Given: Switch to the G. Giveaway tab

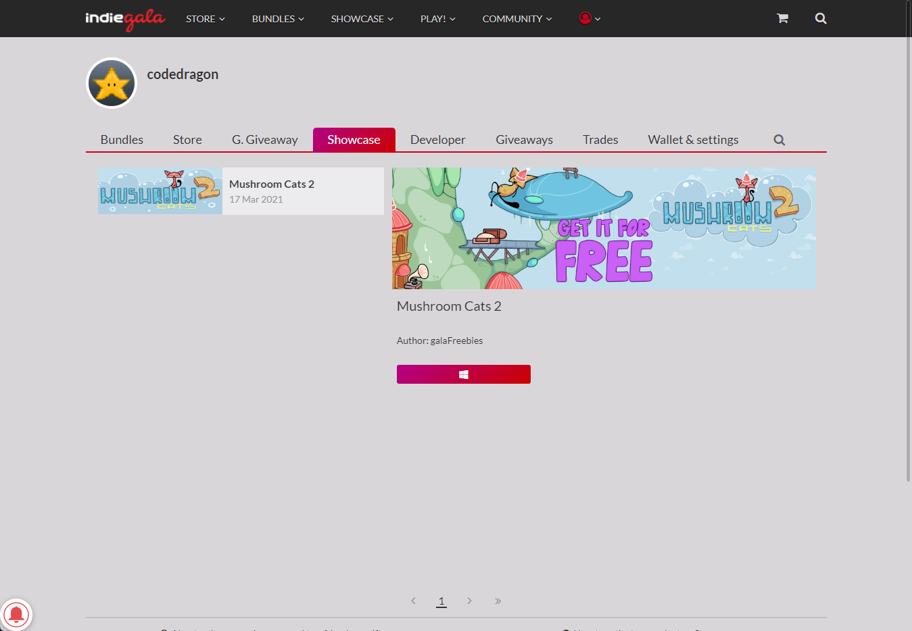Looking at the screenshot, I should [x=265, y=140].
